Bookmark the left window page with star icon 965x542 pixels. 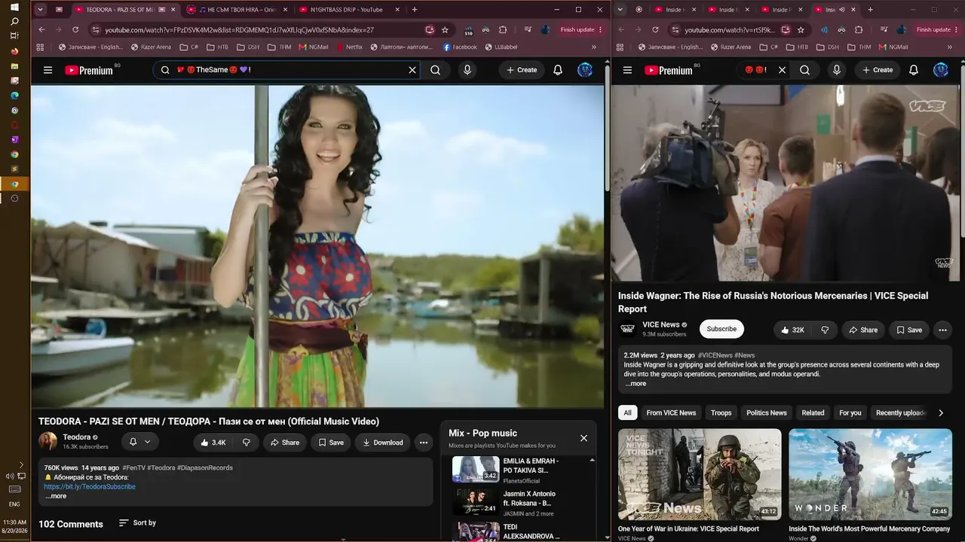coord(445,30)
